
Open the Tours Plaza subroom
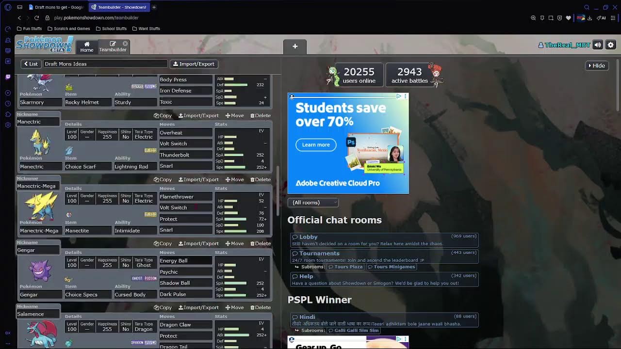tap(345, 267)
